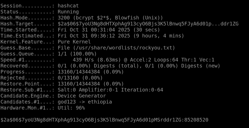
Task: Click the Hash.Mode 3200 bcrypt line
Action: click(x=82, y=18)
